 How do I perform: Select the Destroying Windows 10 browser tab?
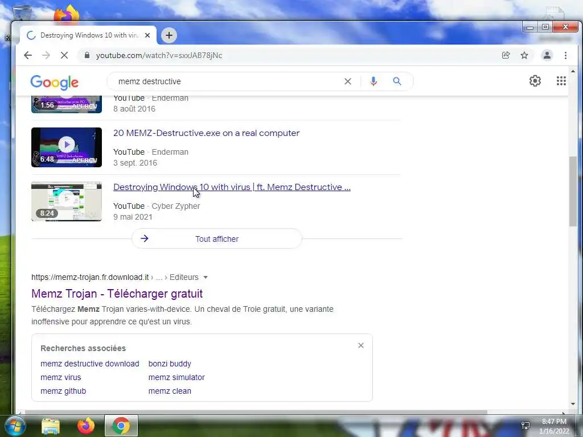point(88,35)
